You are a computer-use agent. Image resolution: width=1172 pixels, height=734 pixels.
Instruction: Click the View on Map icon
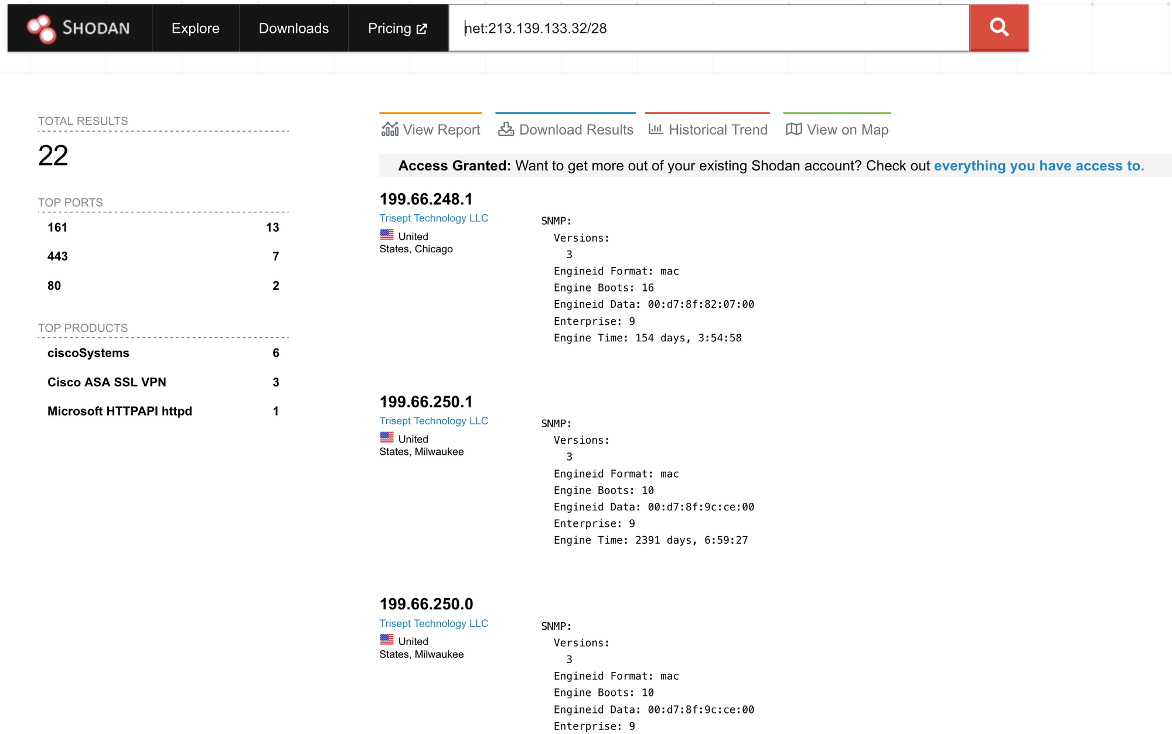pyautogui.click(x=793, y=129)
